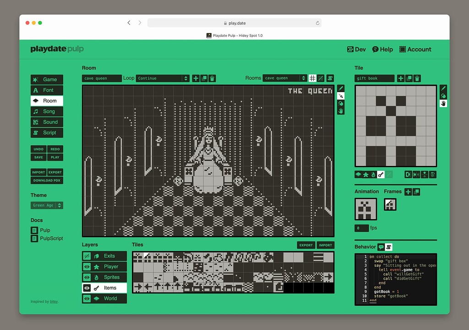Change tile type to player using the meeple icon
The height and width of the screenshot is (330, 469).
(365, 175)
